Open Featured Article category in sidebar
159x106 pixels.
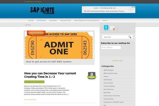[108, 99]
